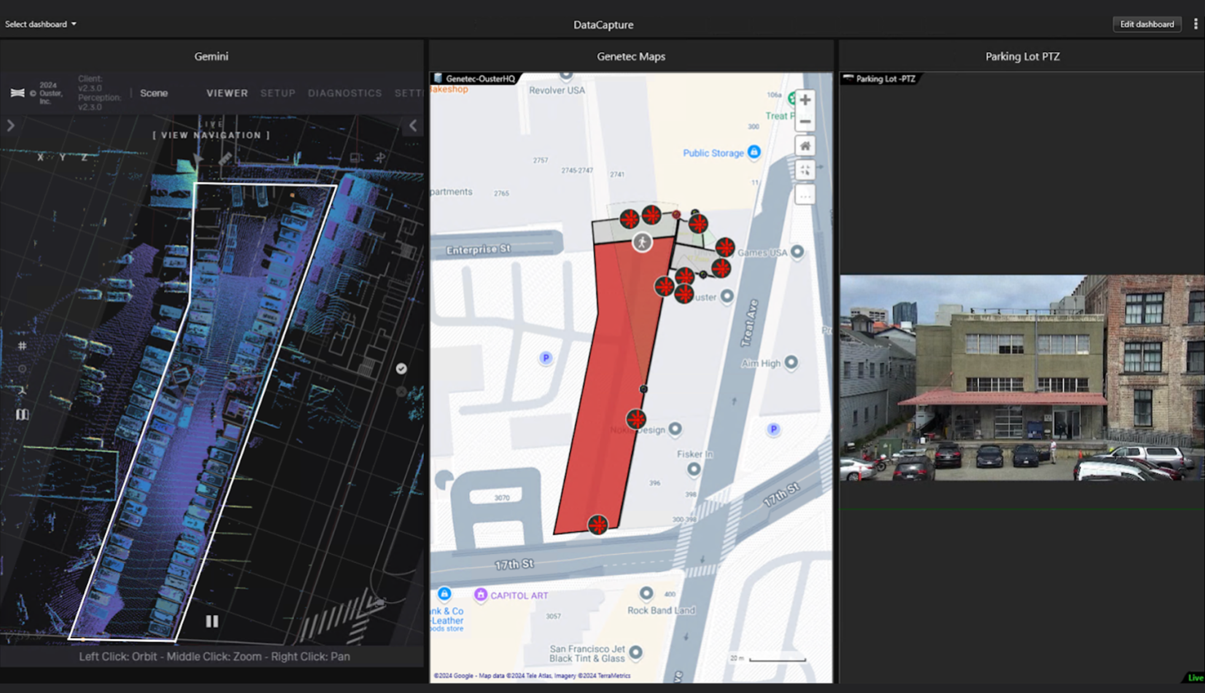The height and width of the screenshot is (693, 1205).
Task: Open the three-dot dashboard options menu
Action: tap(1196, 24)
